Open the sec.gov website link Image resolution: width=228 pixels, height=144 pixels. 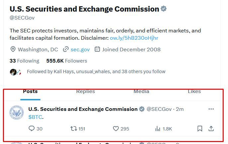[80, 49]
